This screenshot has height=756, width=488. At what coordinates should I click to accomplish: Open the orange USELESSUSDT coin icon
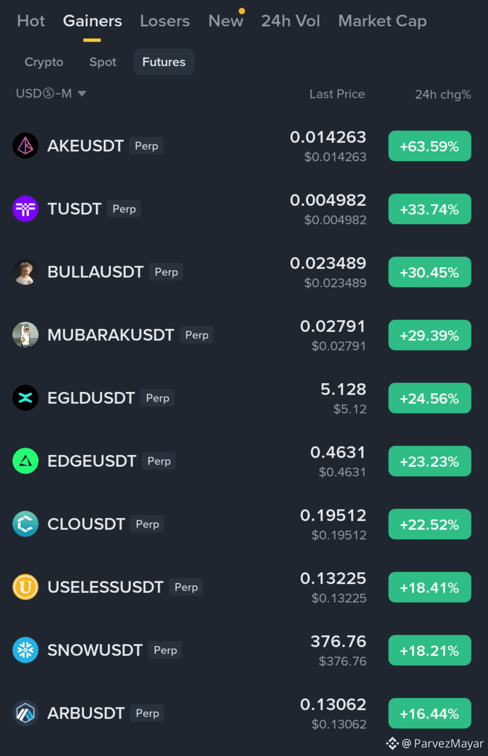(25, 587)
